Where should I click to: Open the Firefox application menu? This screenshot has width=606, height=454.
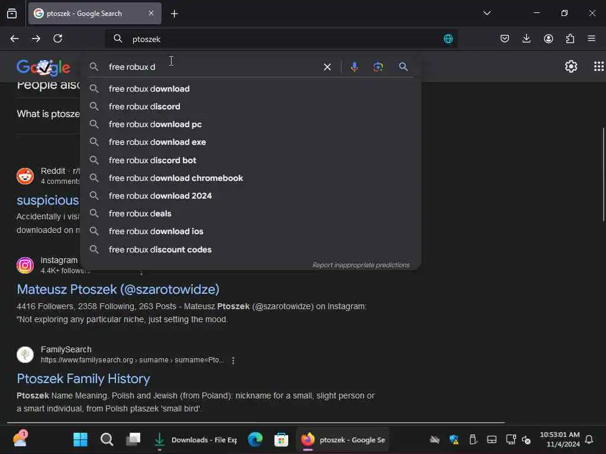(x=591, y=38)
